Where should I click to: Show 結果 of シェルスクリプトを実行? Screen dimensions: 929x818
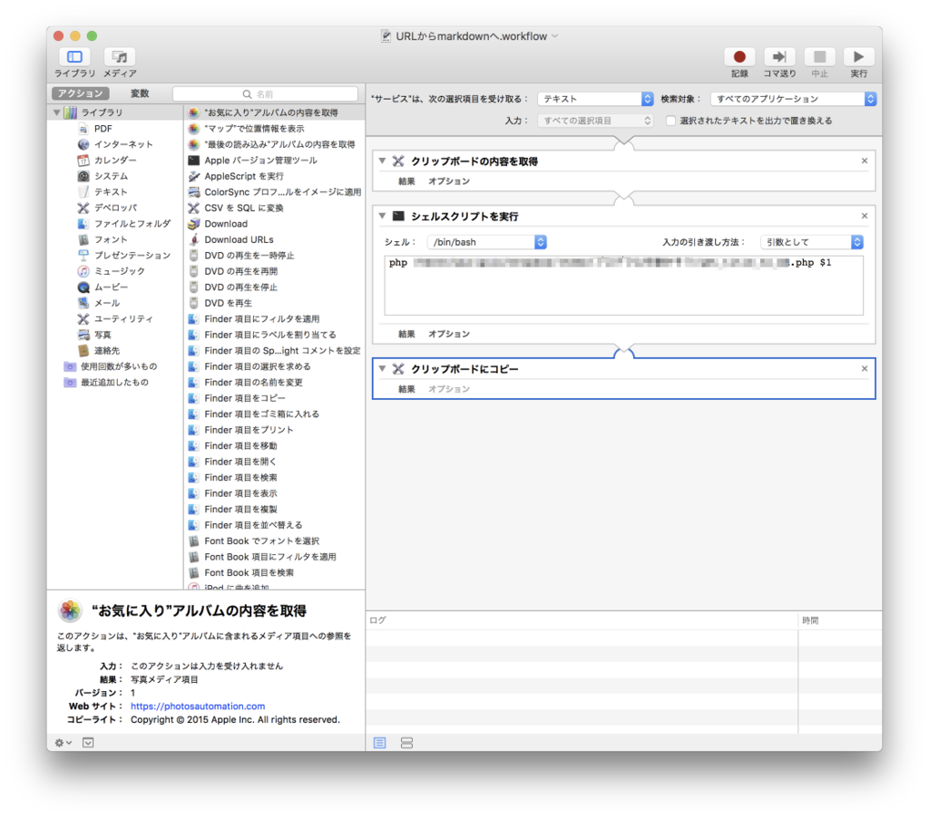point(406,334)
